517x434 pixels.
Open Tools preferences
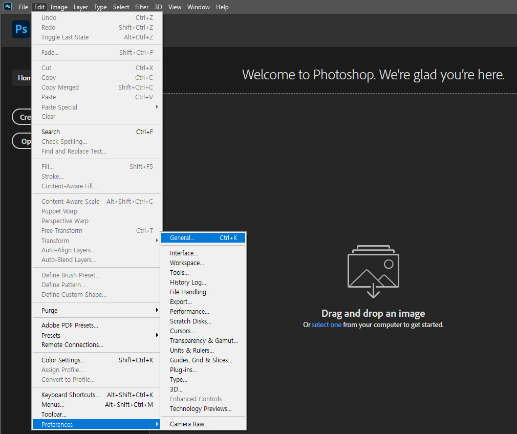point(203,272)
